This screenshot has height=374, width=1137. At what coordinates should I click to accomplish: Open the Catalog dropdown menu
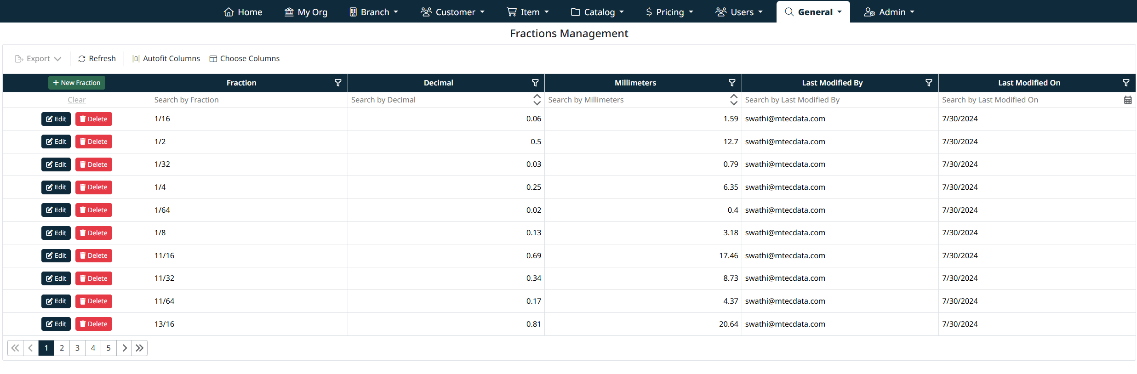point(597,12)
